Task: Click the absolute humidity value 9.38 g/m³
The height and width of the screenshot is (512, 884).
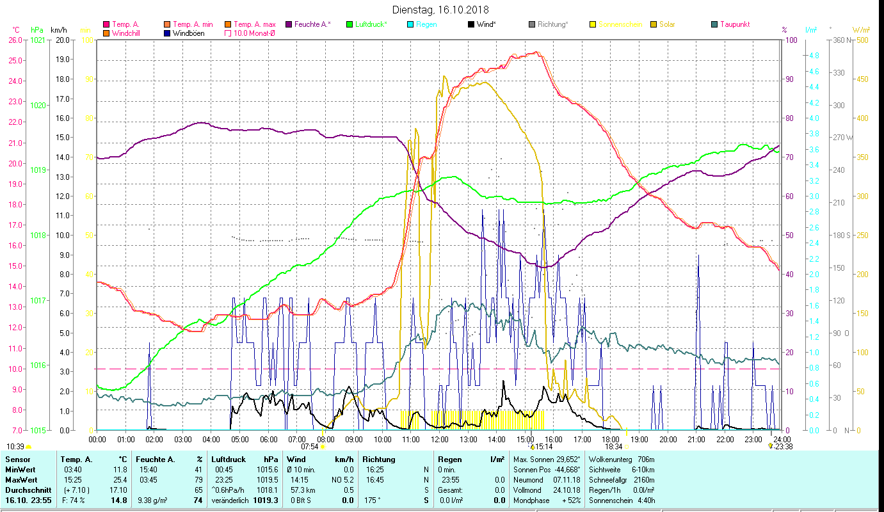Action: tap(154, 500)
